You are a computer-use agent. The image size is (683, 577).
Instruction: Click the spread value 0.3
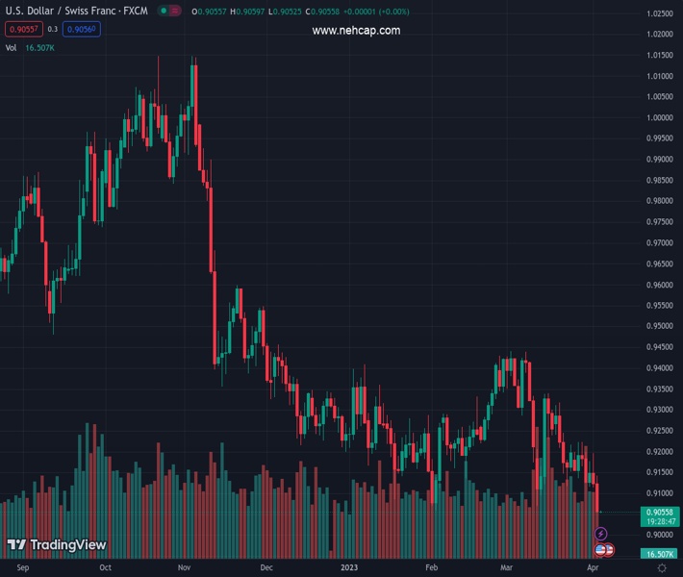click(53, 29)
